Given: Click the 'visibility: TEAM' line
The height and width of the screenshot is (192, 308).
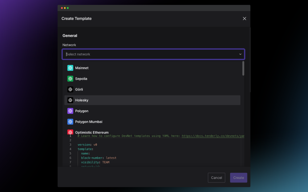Looking at the screenshot, I should tap(95, 163).
